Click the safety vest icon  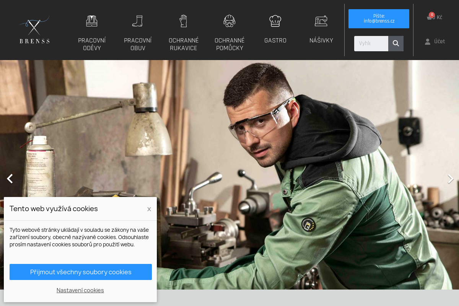coord(92,21)
